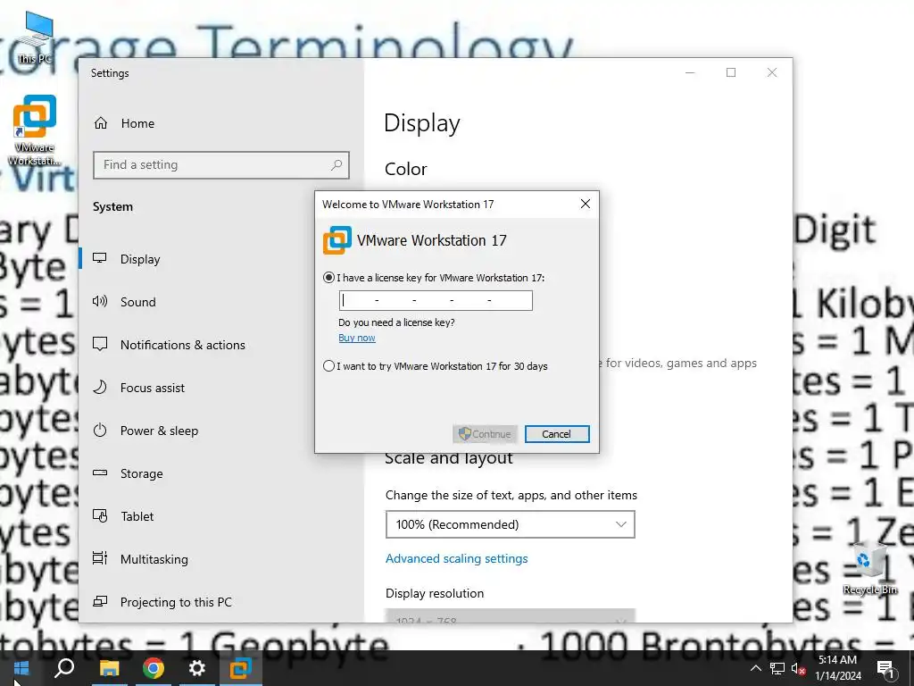Select VMware Workstation desktop shortcut

[x=35, y=130]
